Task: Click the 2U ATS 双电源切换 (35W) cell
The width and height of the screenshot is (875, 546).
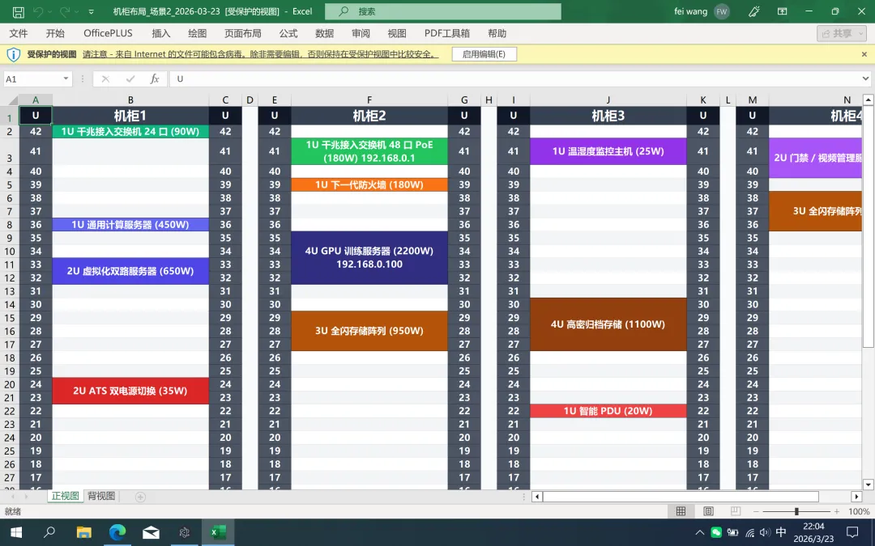Action: (x=130, y=391)
